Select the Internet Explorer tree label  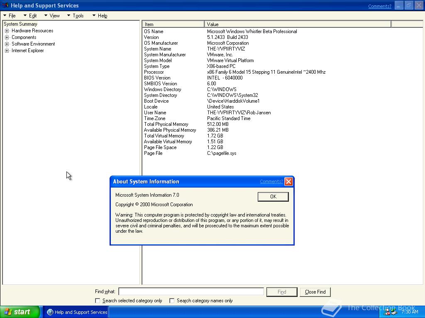coord(27,51)
